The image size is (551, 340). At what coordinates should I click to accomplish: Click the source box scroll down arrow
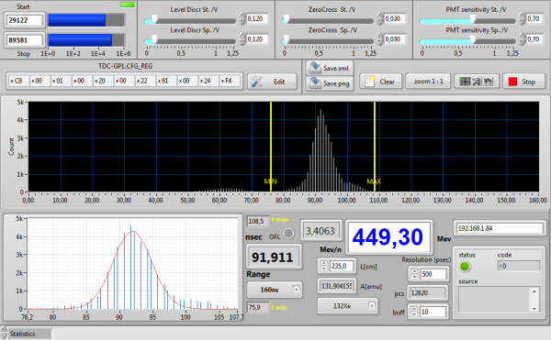pyautogui.click(x=534, y=309)
